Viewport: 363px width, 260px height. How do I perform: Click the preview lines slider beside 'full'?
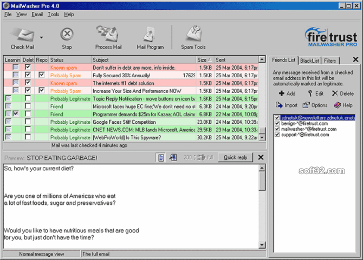point(202,157)
